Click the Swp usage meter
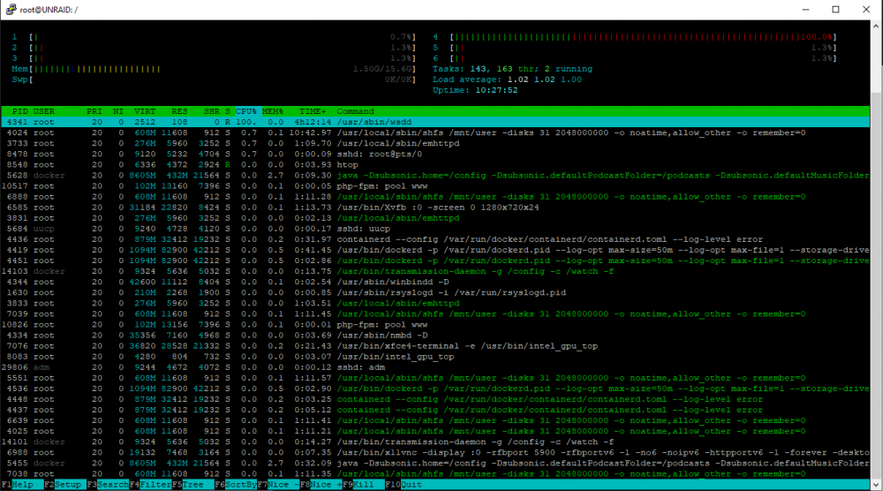This screenshot has height=491, width=883. tap(214, 80)
